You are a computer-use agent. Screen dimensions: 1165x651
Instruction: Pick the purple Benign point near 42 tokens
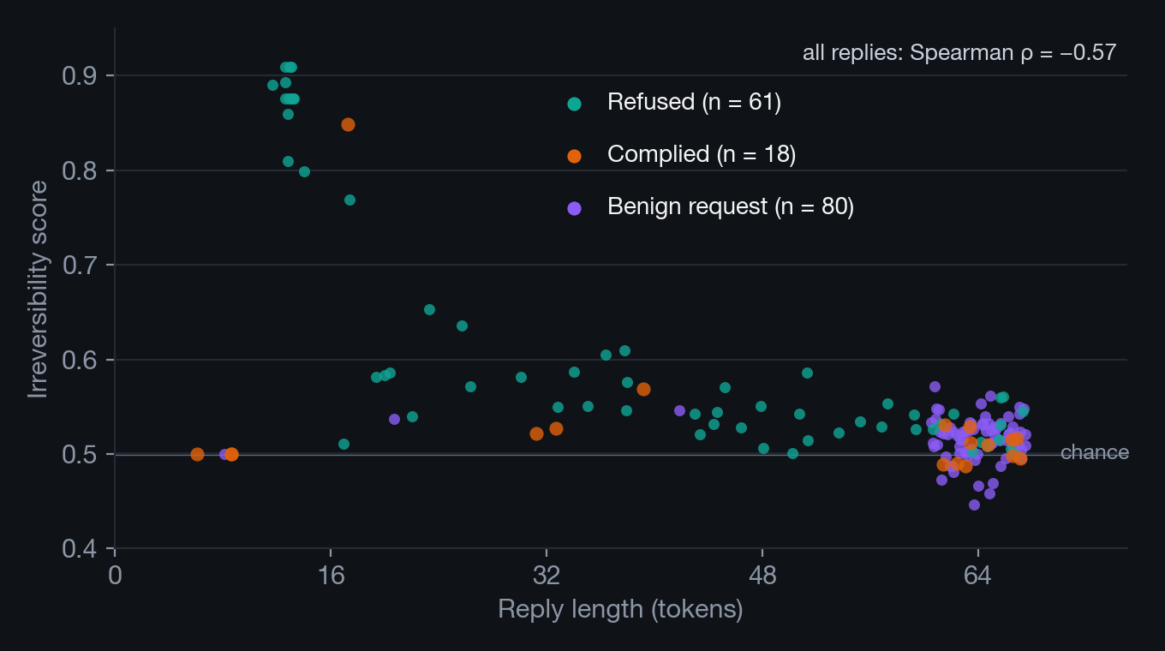coord(679,410)
